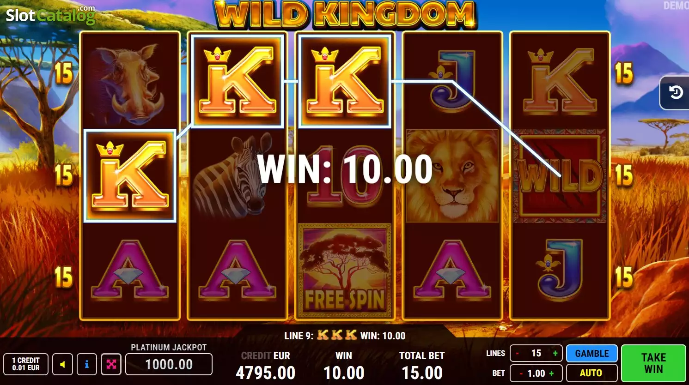Lower the bet with minus button
The image size is (689, 385).
[x=521, y=373]
